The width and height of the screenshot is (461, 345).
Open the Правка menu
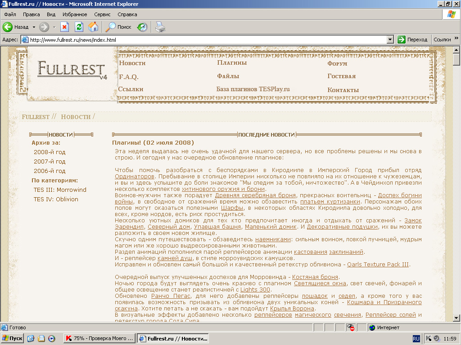click(x=31, y=14)
